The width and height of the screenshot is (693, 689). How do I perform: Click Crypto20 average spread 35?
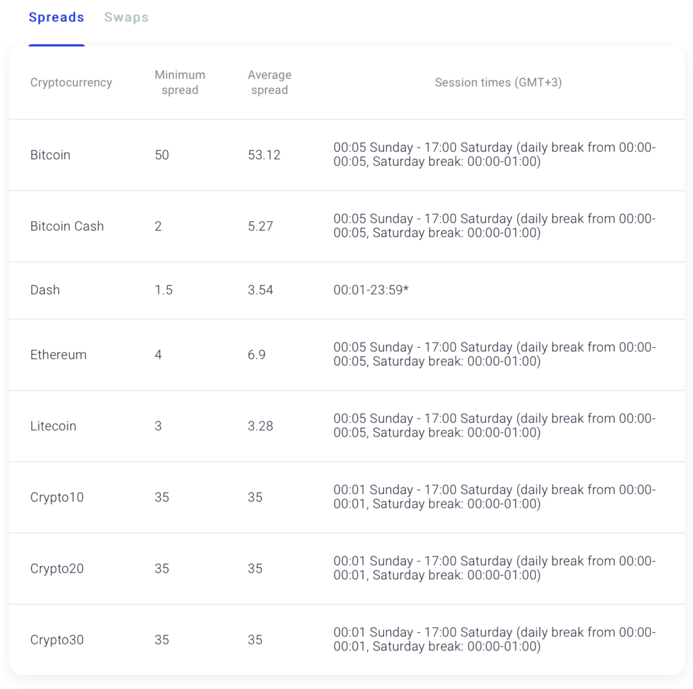point(255,569)
